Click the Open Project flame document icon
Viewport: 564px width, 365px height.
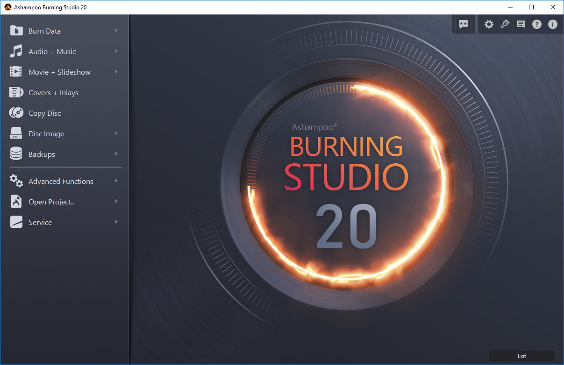click(x=16, y=202)
